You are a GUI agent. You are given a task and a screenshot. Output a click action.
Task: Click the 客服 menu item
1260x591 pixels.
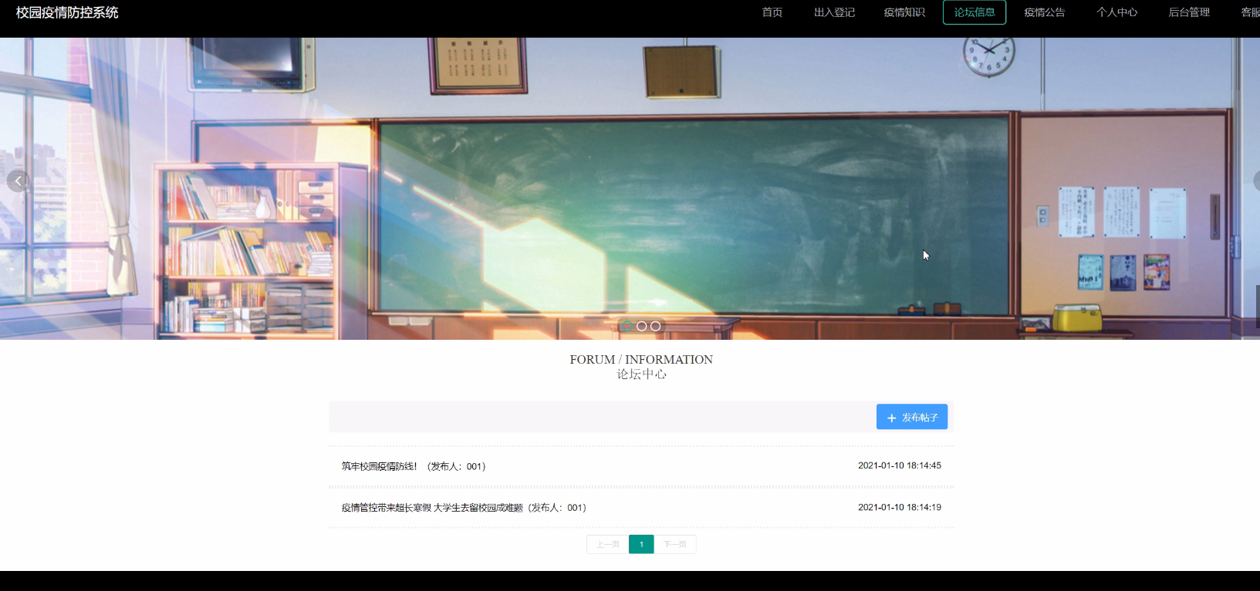coord(1249,12)
